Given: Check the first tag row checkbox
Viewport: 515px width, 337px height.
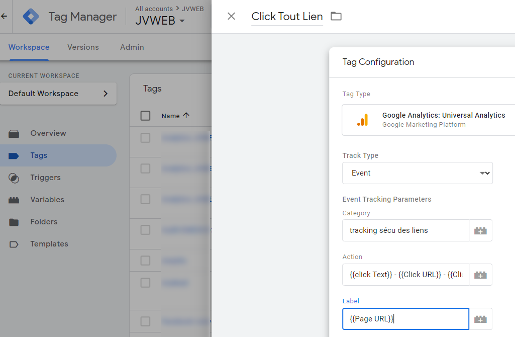Looking at the screenshot, I should coord(145,138).
